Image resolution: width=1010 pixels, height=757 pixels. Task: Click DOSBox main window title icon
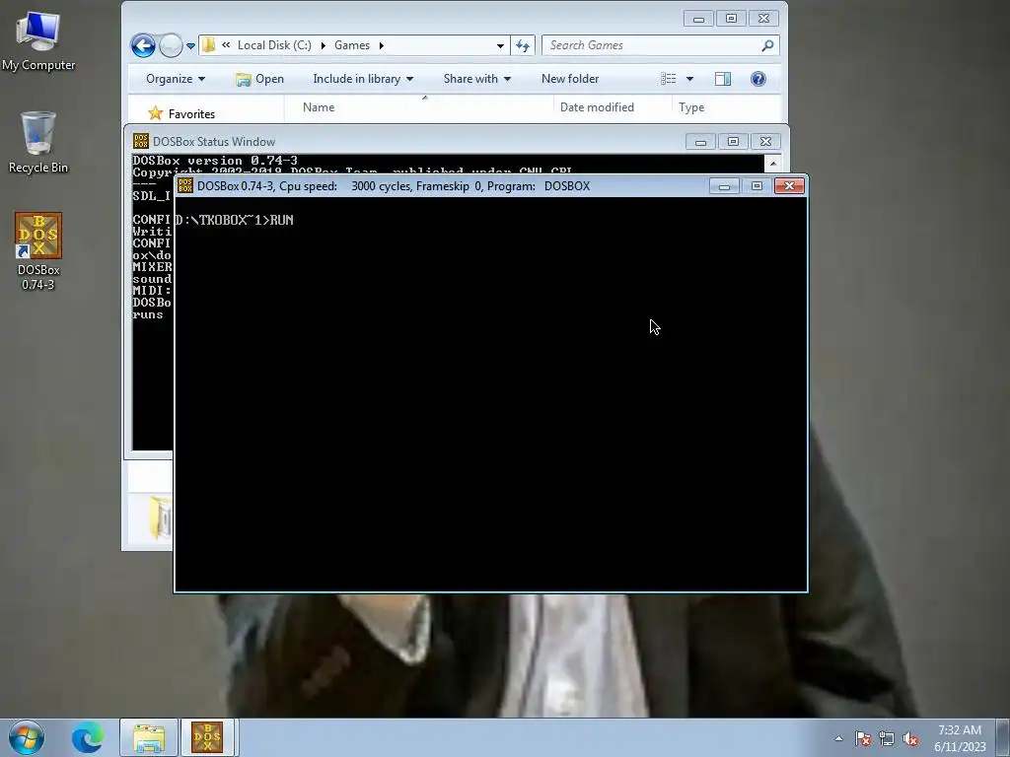[x=185, y=185]
